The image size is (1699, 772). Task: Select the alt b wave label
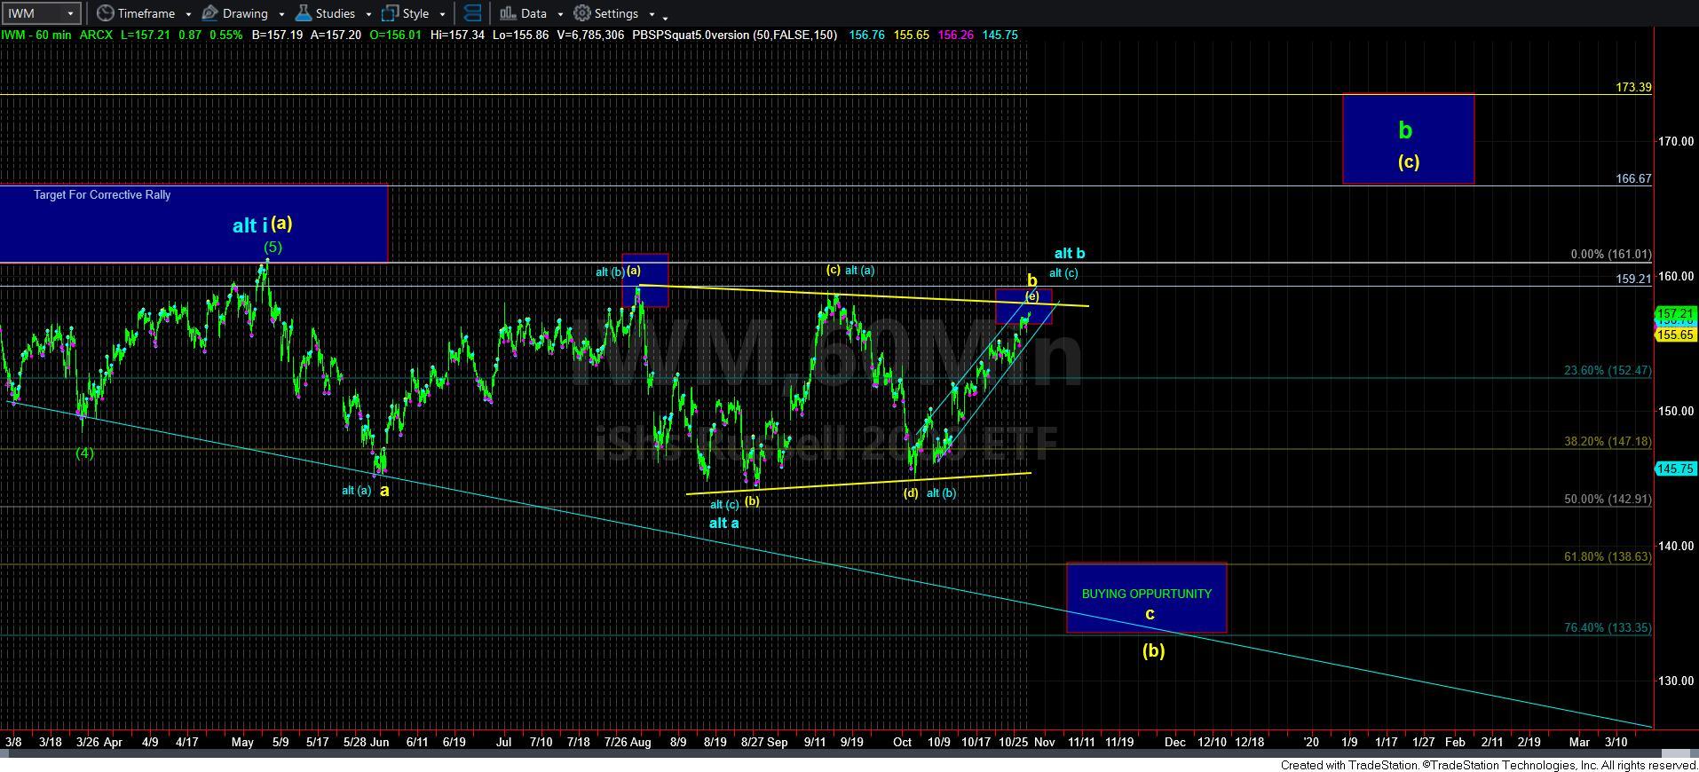point(1070,253)
